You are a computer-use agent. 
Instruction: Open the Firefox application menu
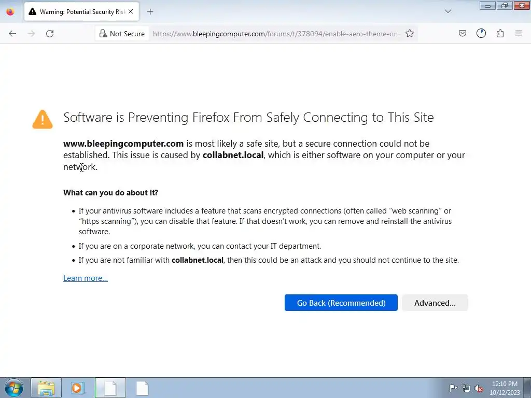518,33
